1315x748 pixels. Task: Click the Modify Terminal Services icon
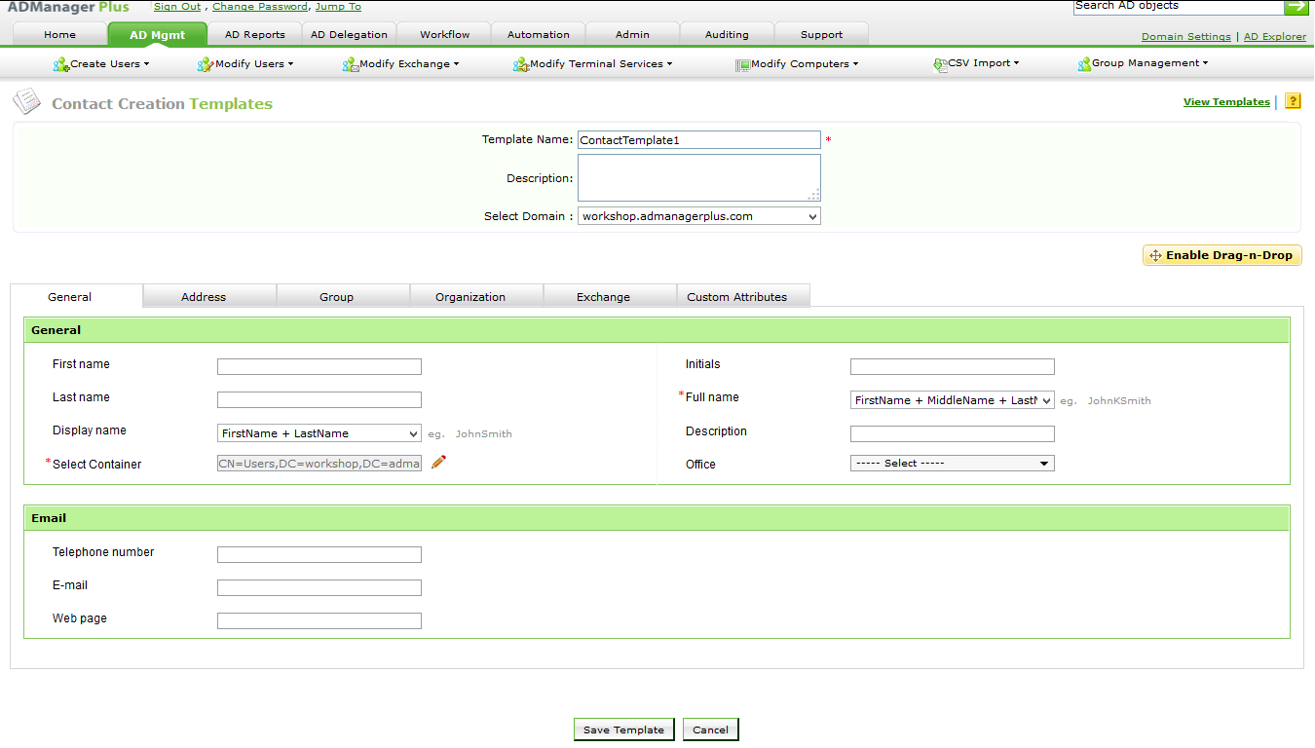pyautogui.click(x=521, y=64)
